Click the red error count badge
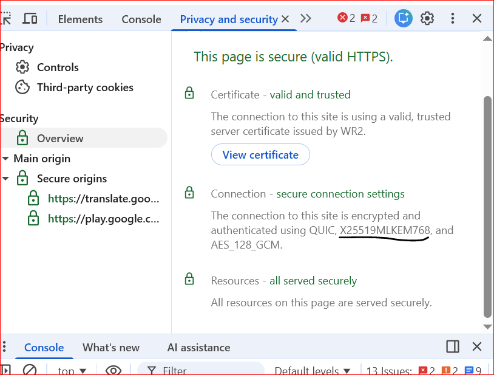The height and width of the screenshot is (375, 494). [x=347, y=18]
